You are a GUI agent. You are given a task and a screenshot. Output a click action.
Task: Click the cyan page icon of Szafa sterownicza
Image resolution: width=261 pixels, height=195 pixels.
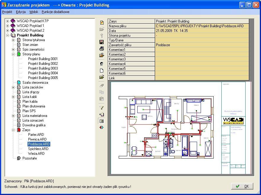click(x=19, y=83)
